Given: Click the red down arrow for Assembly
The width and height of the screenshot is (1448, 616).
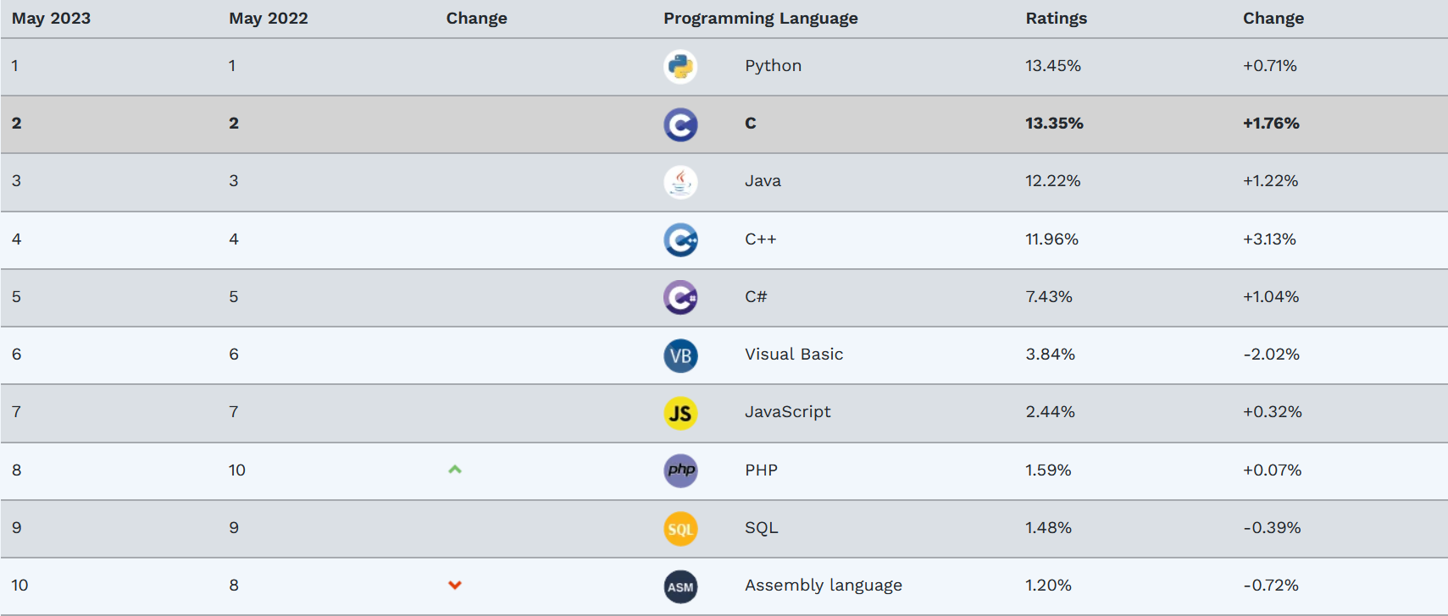Looking at the screenshot, I should click(x=455, y=585).
